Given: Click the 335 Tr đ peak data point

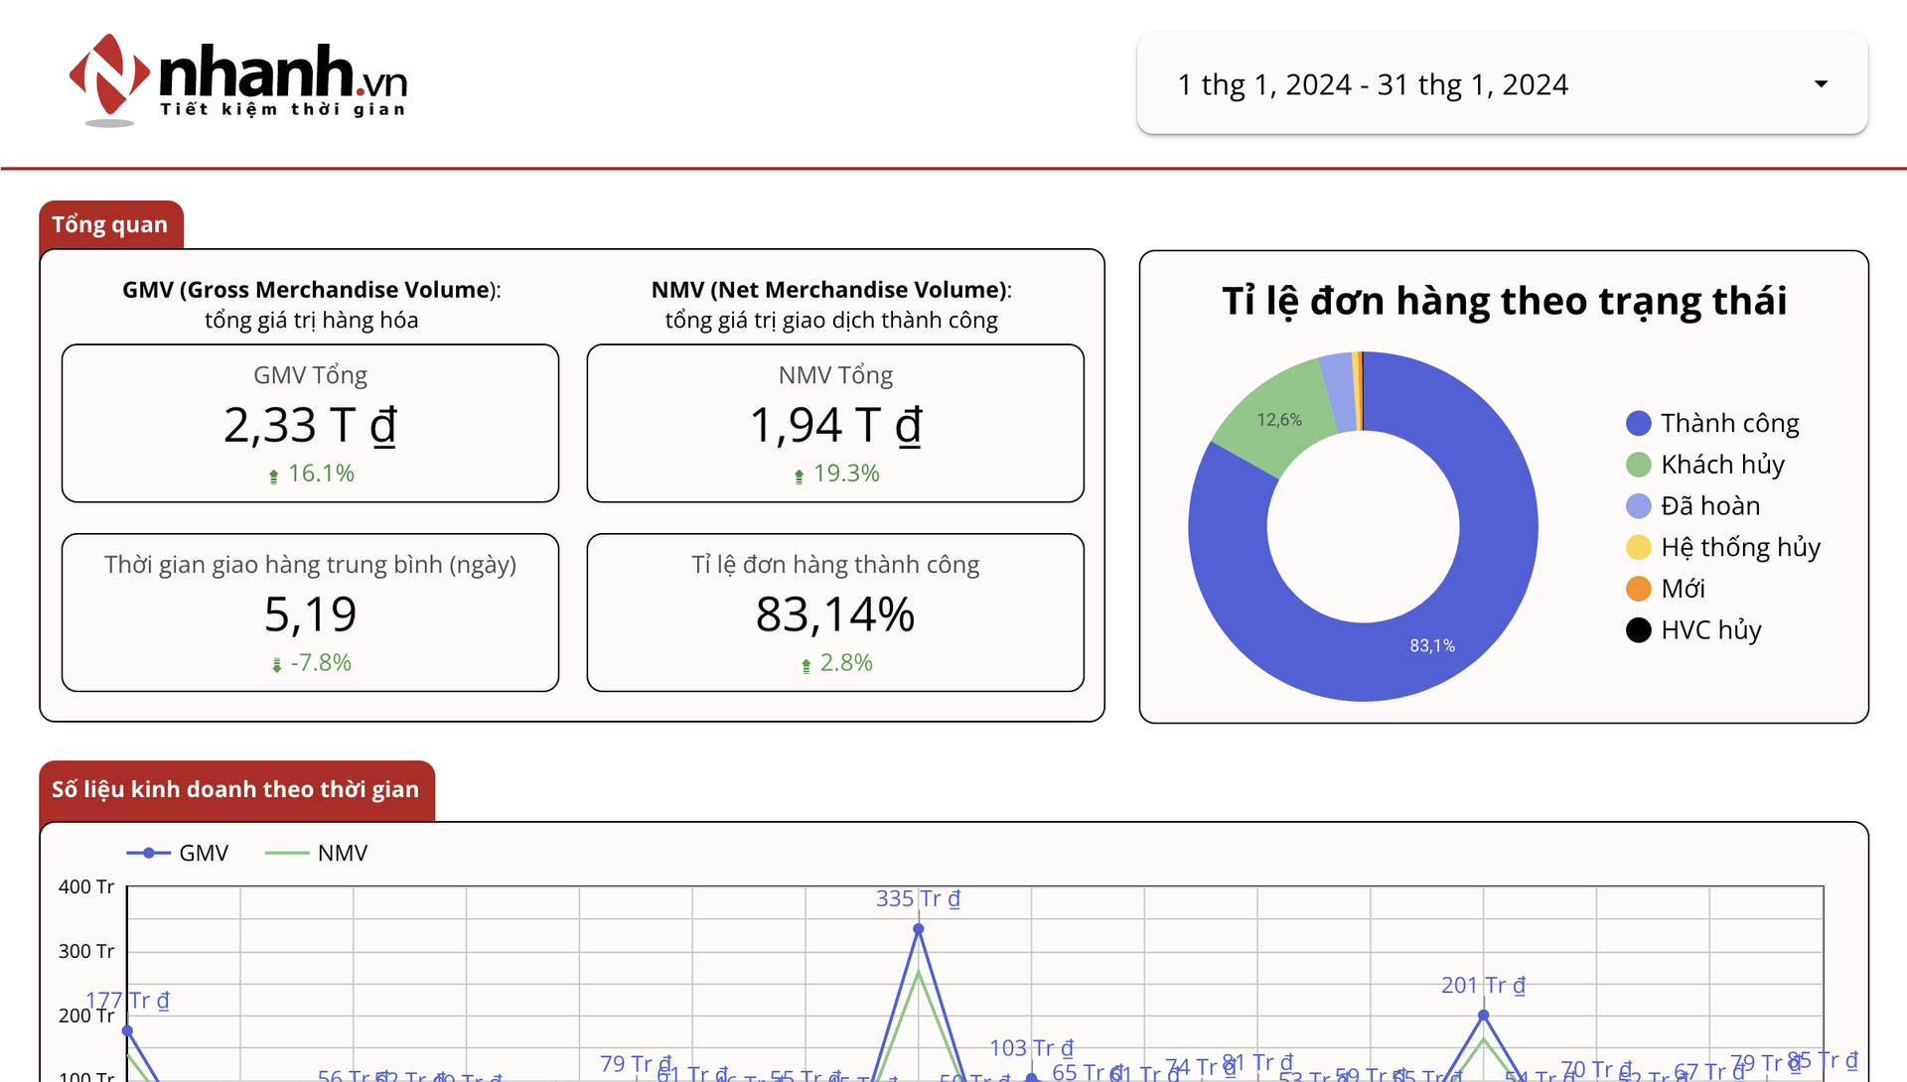Looking at the screenshot, I should pos(919,929).
